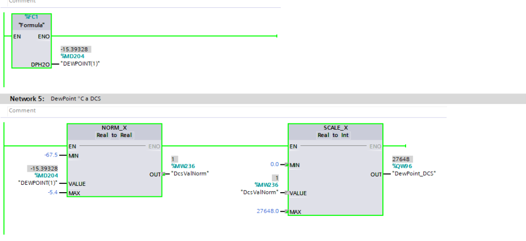Select the DcsValNorm operand at NORM_X OUT
The image size is (526, 241).
pos(190,173)
